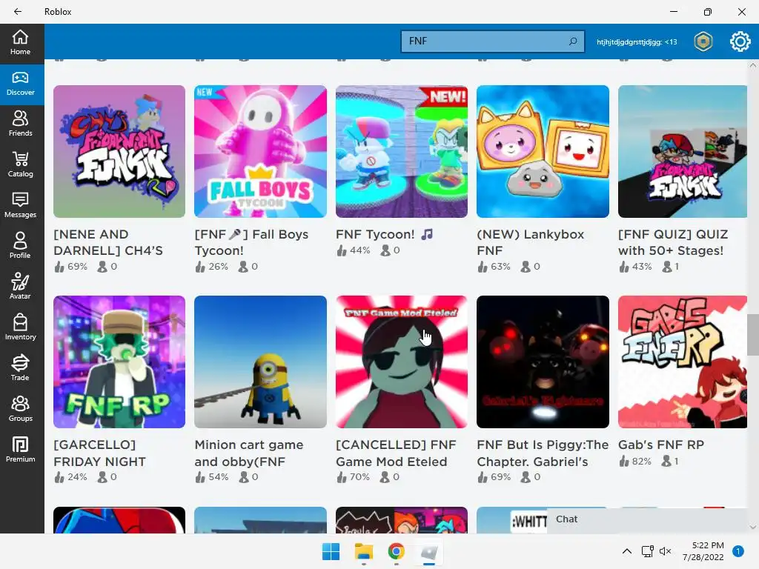Open the FNF QUIZ game thumbnail
This screenshot has width=759, height=569.
(683, 151)
